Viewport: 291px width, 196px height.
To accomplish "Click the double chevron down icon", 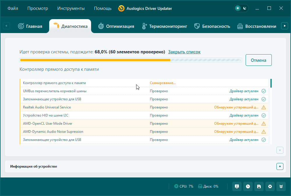I will tap(281, 186).
